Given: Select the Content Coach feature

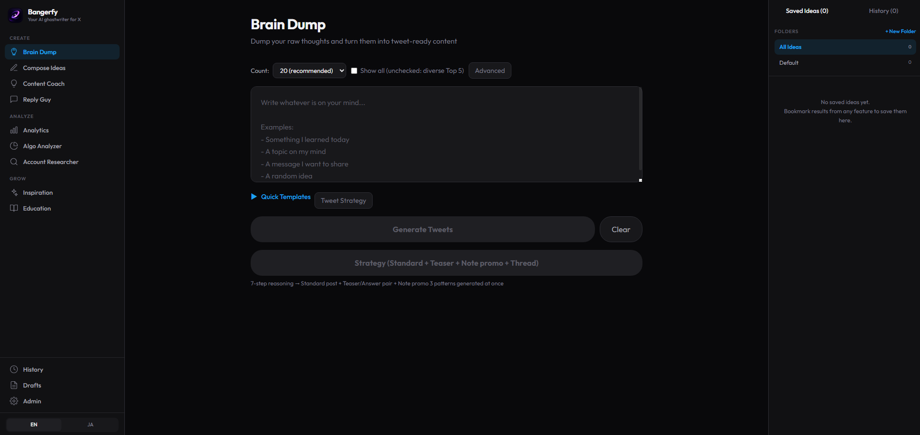Looking at the screenshot, I should [43, 83].
